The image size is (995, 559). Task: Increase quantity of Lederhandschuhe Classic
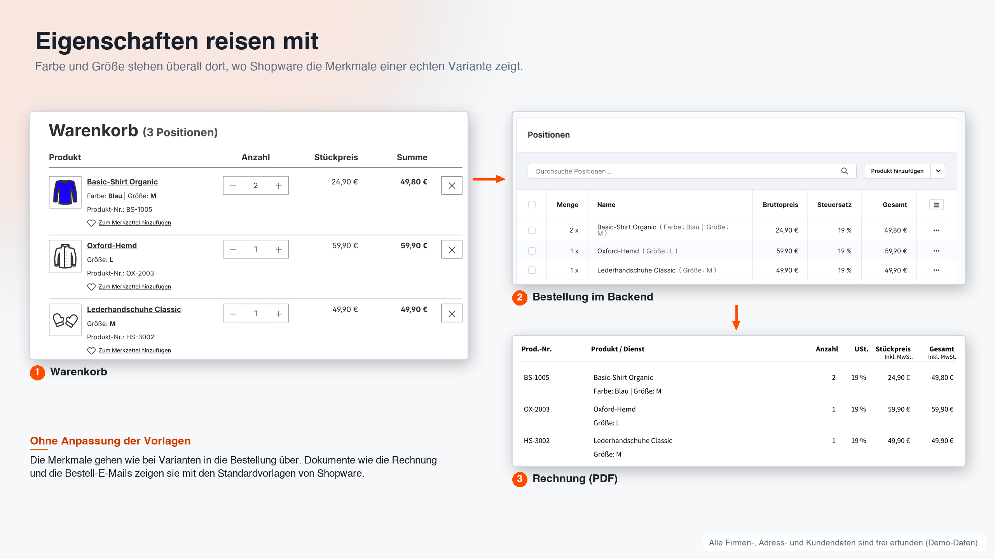(x=279, y=314)
